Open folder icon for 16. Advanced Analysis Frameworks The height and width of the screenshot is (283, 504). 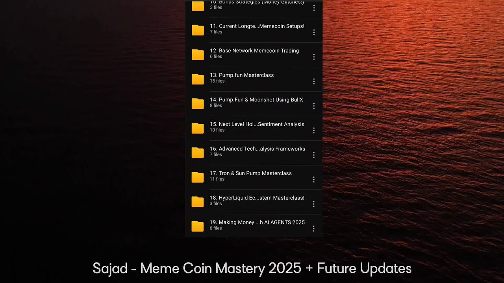click(x=198, y=153)
